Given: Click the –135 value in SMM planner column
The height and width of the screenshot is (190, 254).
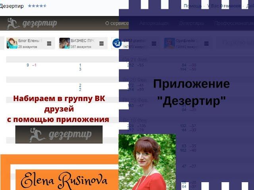Looking at the screenshot, I should click(141, 126).
